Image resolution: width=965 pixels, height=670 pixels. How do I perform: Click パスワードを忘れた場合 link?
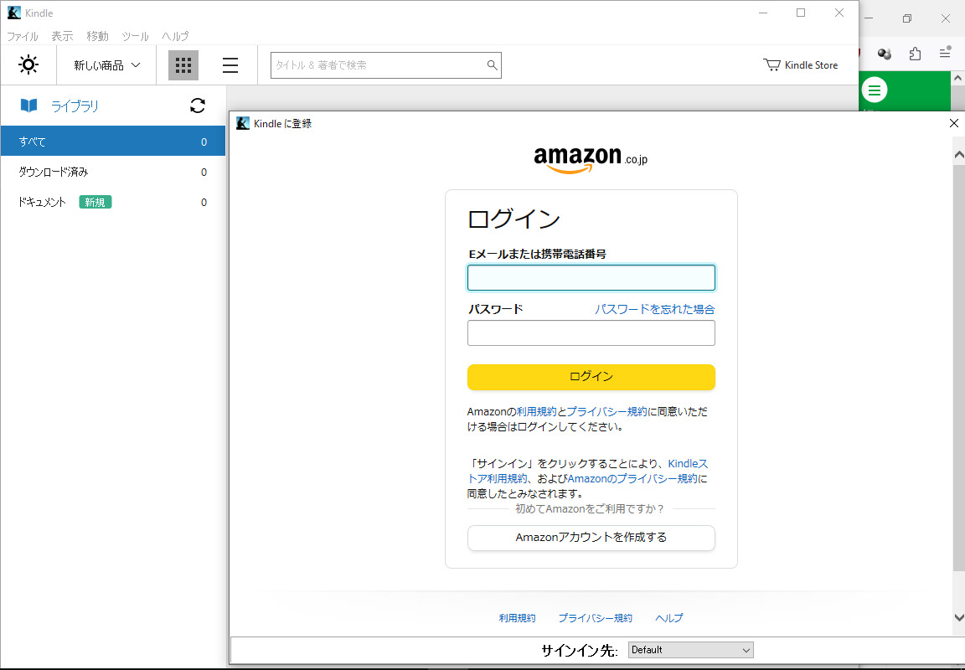(654, 309)
